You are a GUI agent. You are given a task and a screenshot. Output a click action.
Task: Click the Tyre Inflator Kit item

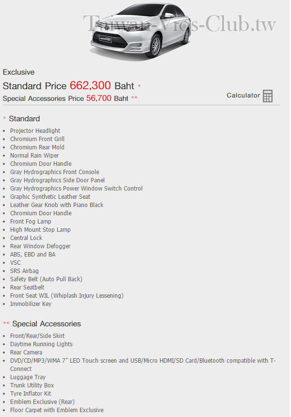[31, 393]
